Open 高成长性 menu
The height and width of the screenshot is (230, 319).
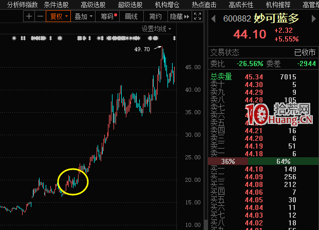click(241, 5)
